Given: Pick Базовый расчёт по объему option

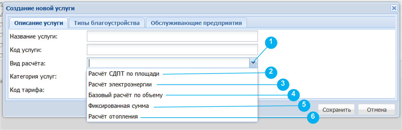Looking at the screenshot, I should 172,95.
